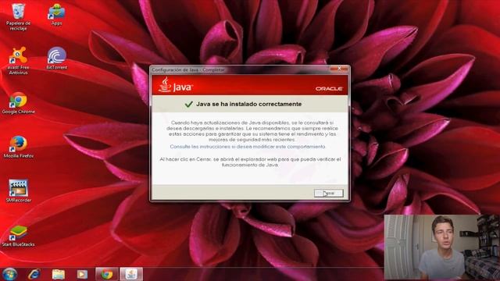
Task: Click the ORACLE logo in the banner
Action: click(329, 88)
